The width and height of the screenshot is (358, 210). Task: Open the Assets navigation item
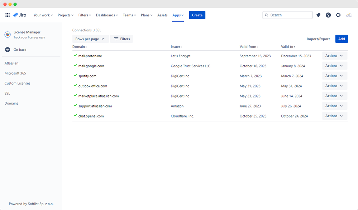point(162,15)
